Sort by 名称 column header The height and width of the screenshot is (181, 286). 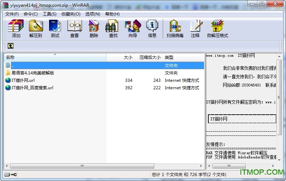coord(55,58)
